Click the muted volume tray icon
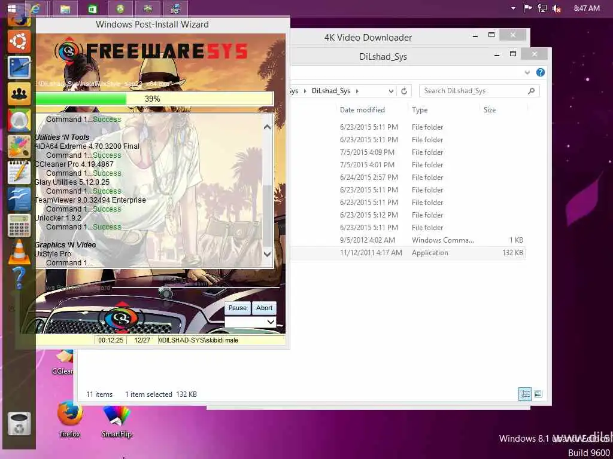613x459 pixels. [x=557, y=8]
